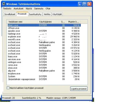Click the Task Manager title bar icon

[x=4, y=4]
